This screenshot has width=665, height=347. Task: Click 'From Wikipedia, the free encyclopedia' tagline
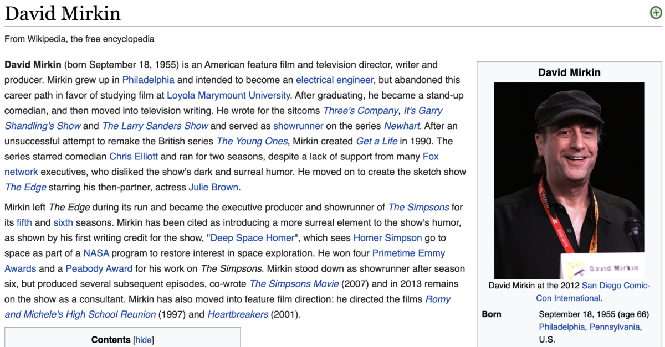80,39
